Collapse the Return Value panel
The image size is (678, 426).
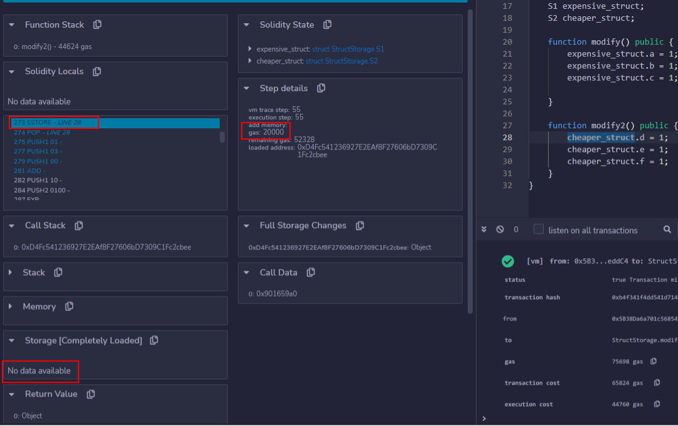[x=12, y=395]
